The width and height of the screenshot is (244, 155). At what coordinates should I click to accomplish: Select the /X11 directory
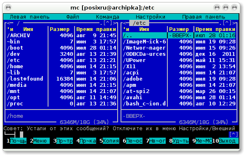pyautogui.click(x=179, y=67)
